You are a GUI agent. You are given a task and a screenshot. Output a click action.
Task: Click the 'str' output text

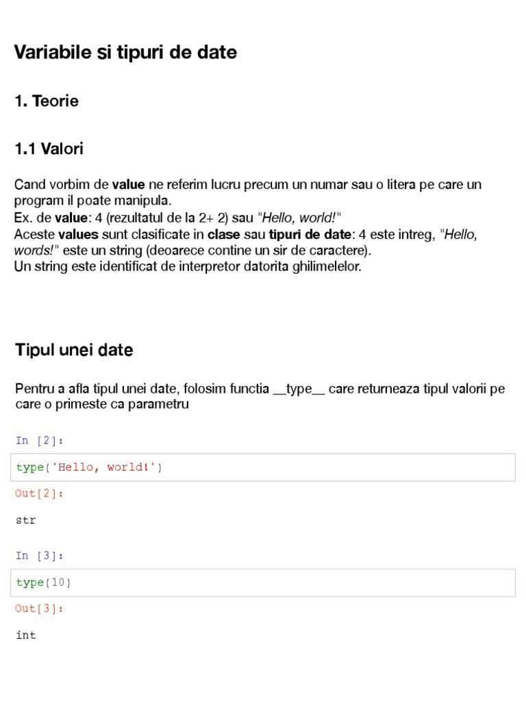click(x=26, y=520)
